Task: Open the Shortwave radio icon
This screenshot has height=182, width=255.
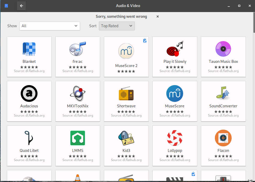Action: (126, 93)
